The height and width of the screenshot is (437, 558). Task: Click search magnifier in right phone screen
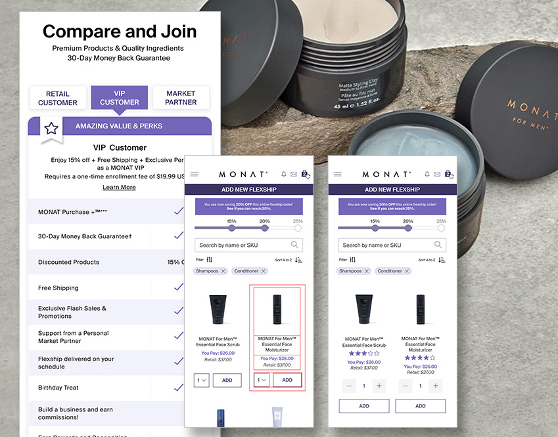click(438, 245)
